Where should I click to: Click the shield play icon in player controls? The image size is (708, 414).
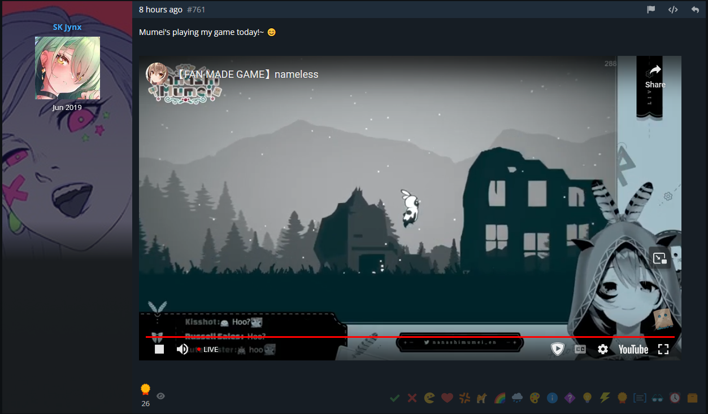pyautogui.click(x=558, y=349)
